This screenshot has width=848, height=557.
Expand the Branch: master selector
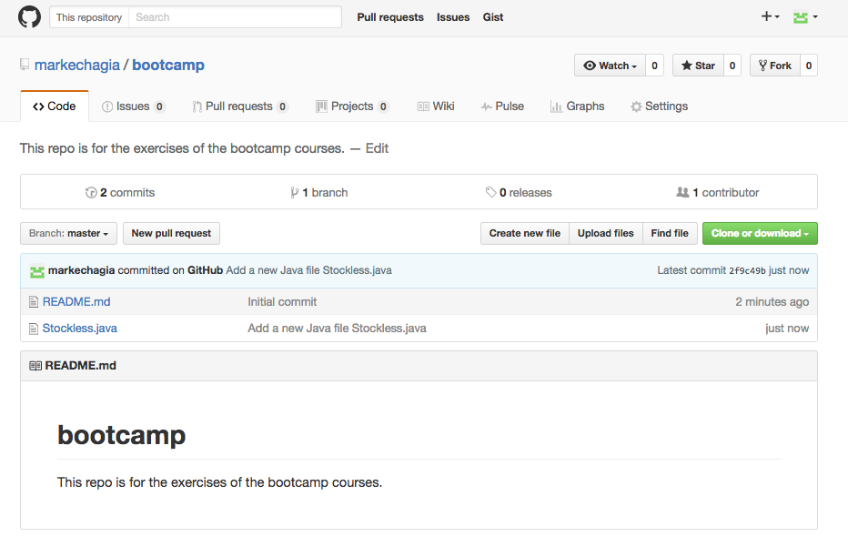coord(68,233)
